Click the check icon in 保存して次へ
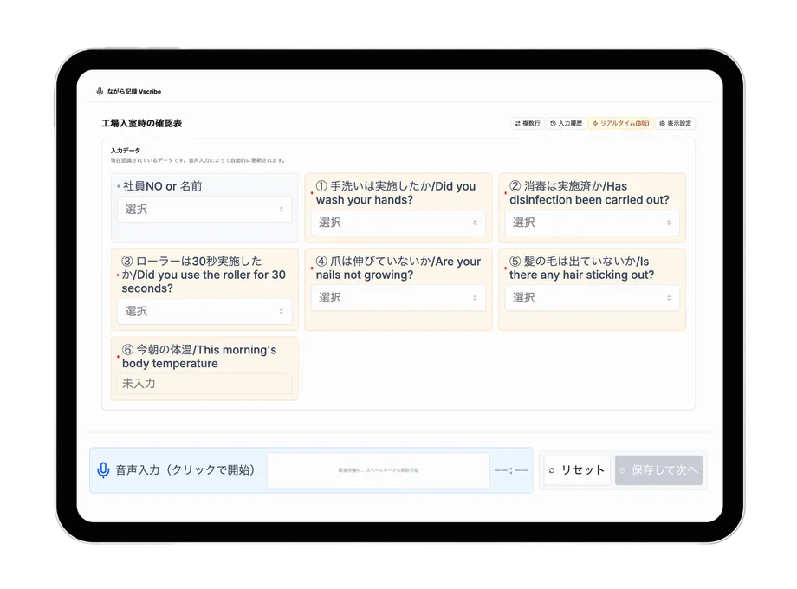The width and height of the screenshot is (797, 589). point(623,470)
